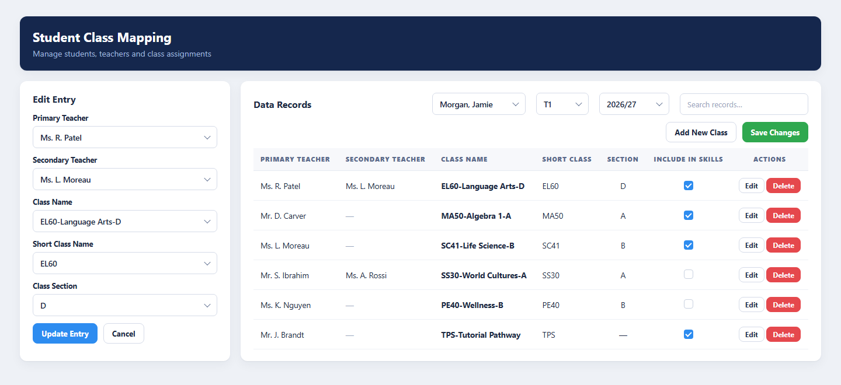The height and width of the screenshot is (385, 841).
Task: Uncheck Include in Skills for MA50-Algebra 1-A
Action: (x=689, y=215)
